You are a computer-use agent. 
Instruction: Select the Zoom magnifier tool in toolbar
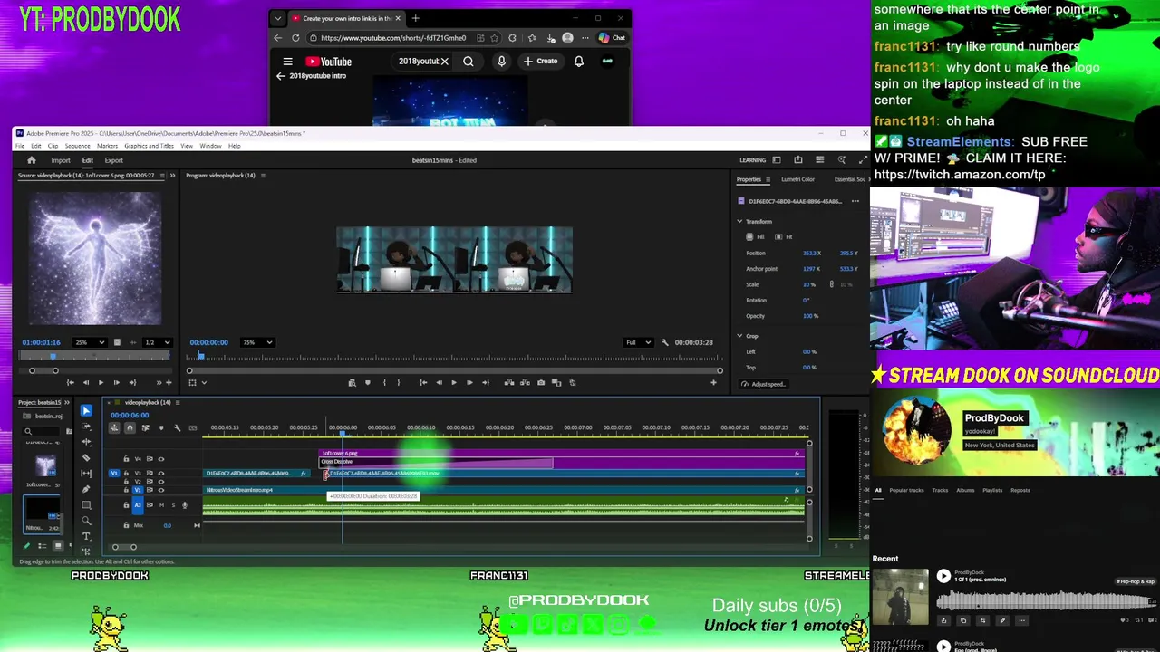pos(86,521)
